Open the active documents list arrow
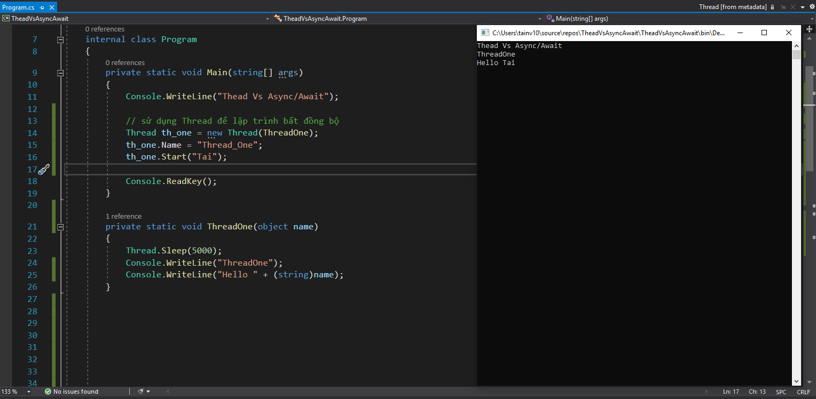 click(x=802, y=7)
